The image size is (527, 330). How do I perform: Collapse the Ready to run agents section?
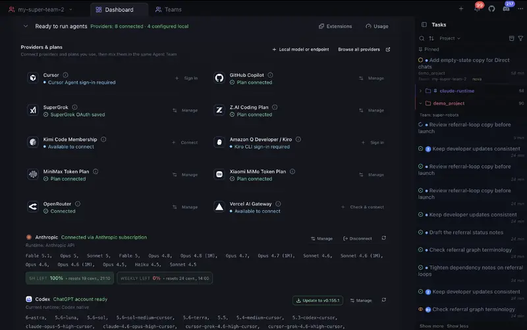[x=26, y=26]
